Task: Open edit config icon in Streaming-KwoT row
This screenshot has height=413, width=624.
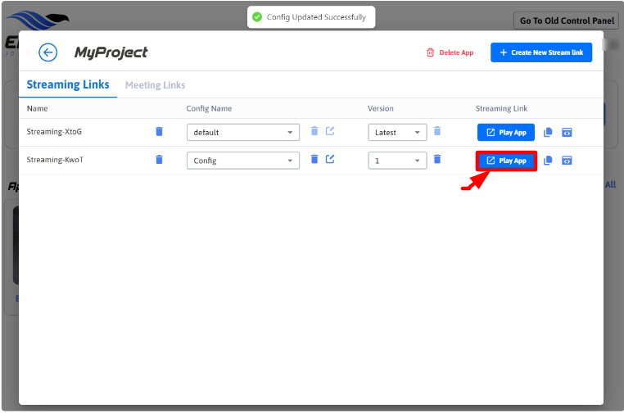Action: click(x=330, y=160)
